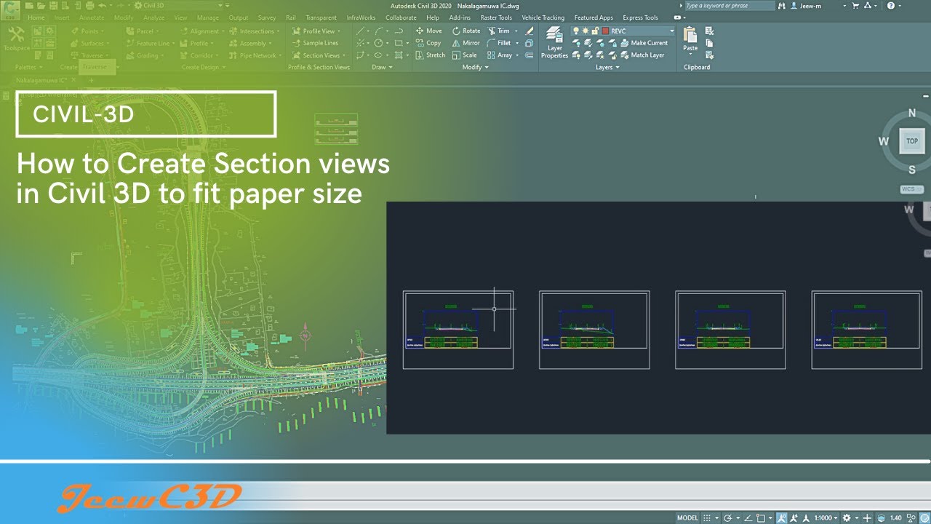
Task: Click the Open folder icon in quick access toolbar
Action: point(41,5)
